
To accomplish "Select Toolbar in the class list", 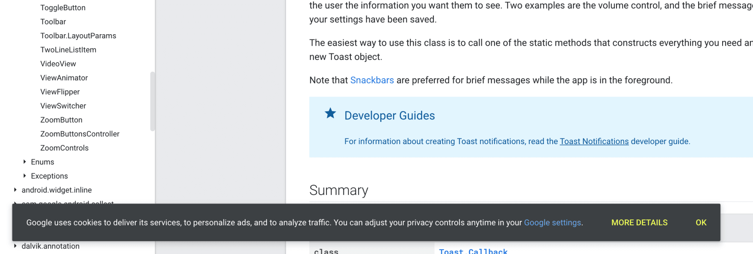I will [x=53, y=21].
